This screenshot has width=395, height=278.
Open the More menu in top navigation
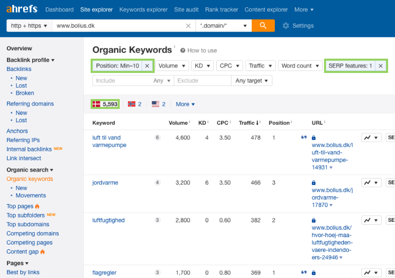point(304,9)
